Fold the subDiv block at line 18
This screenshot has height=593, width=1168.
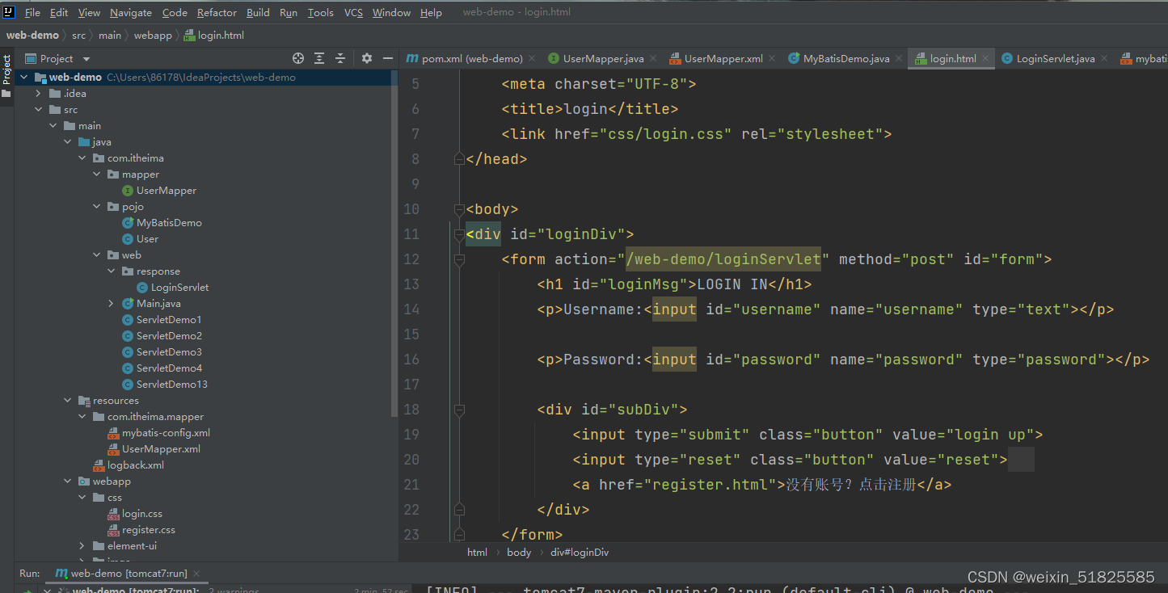tap(459, 410)
